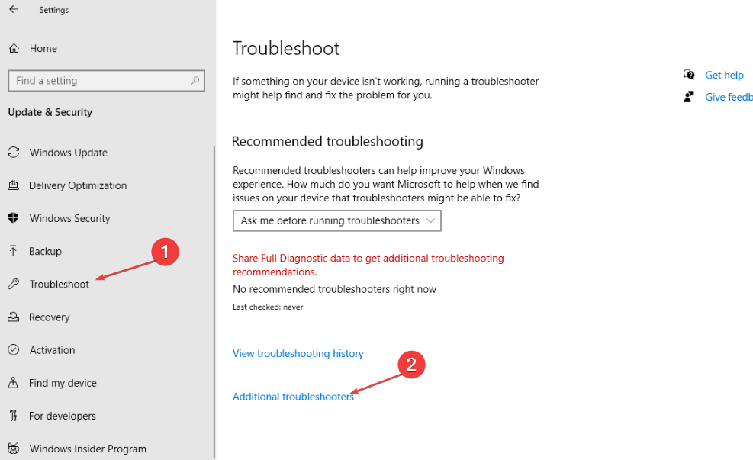Open View troubleshooting history link
The image size is (753, 460).
click(x=298, y=354)
